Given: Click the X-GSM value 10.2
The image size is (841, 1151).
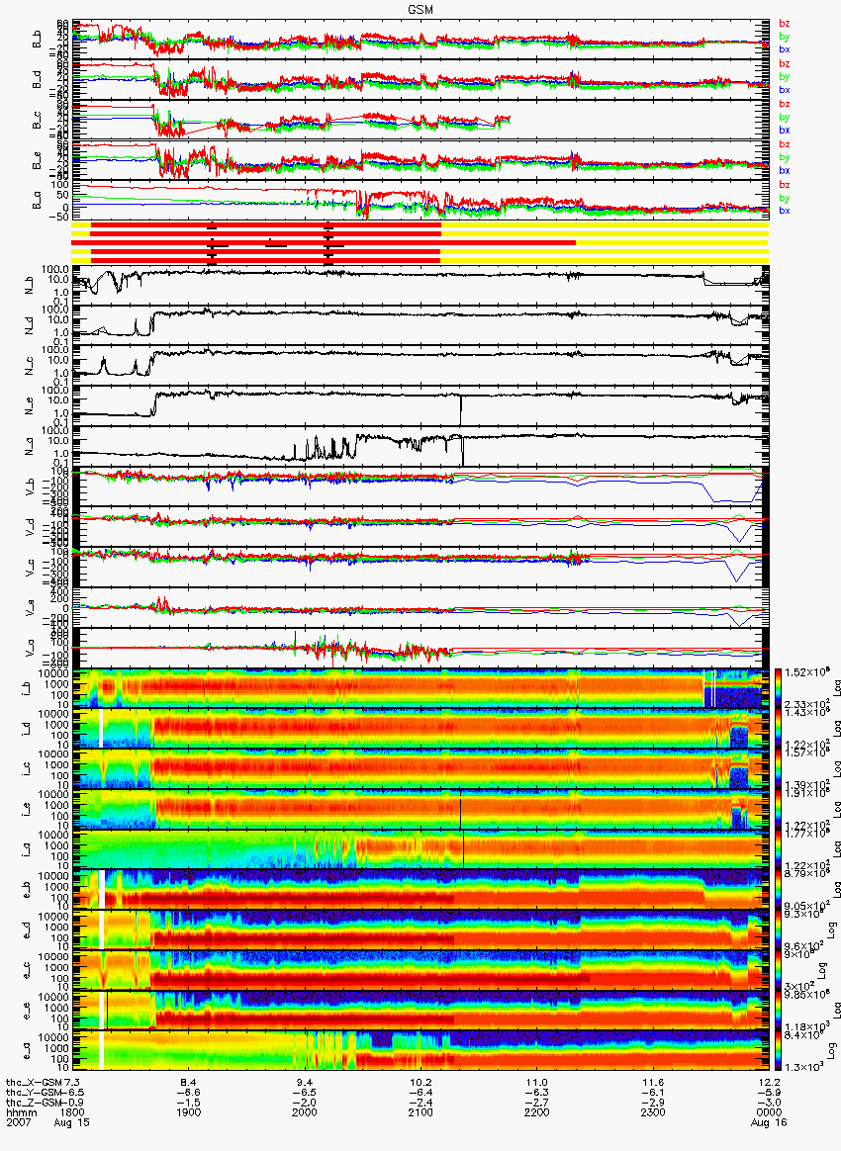Looking at the screenshot, I should pyautogui.click(x=420, y=1083).
